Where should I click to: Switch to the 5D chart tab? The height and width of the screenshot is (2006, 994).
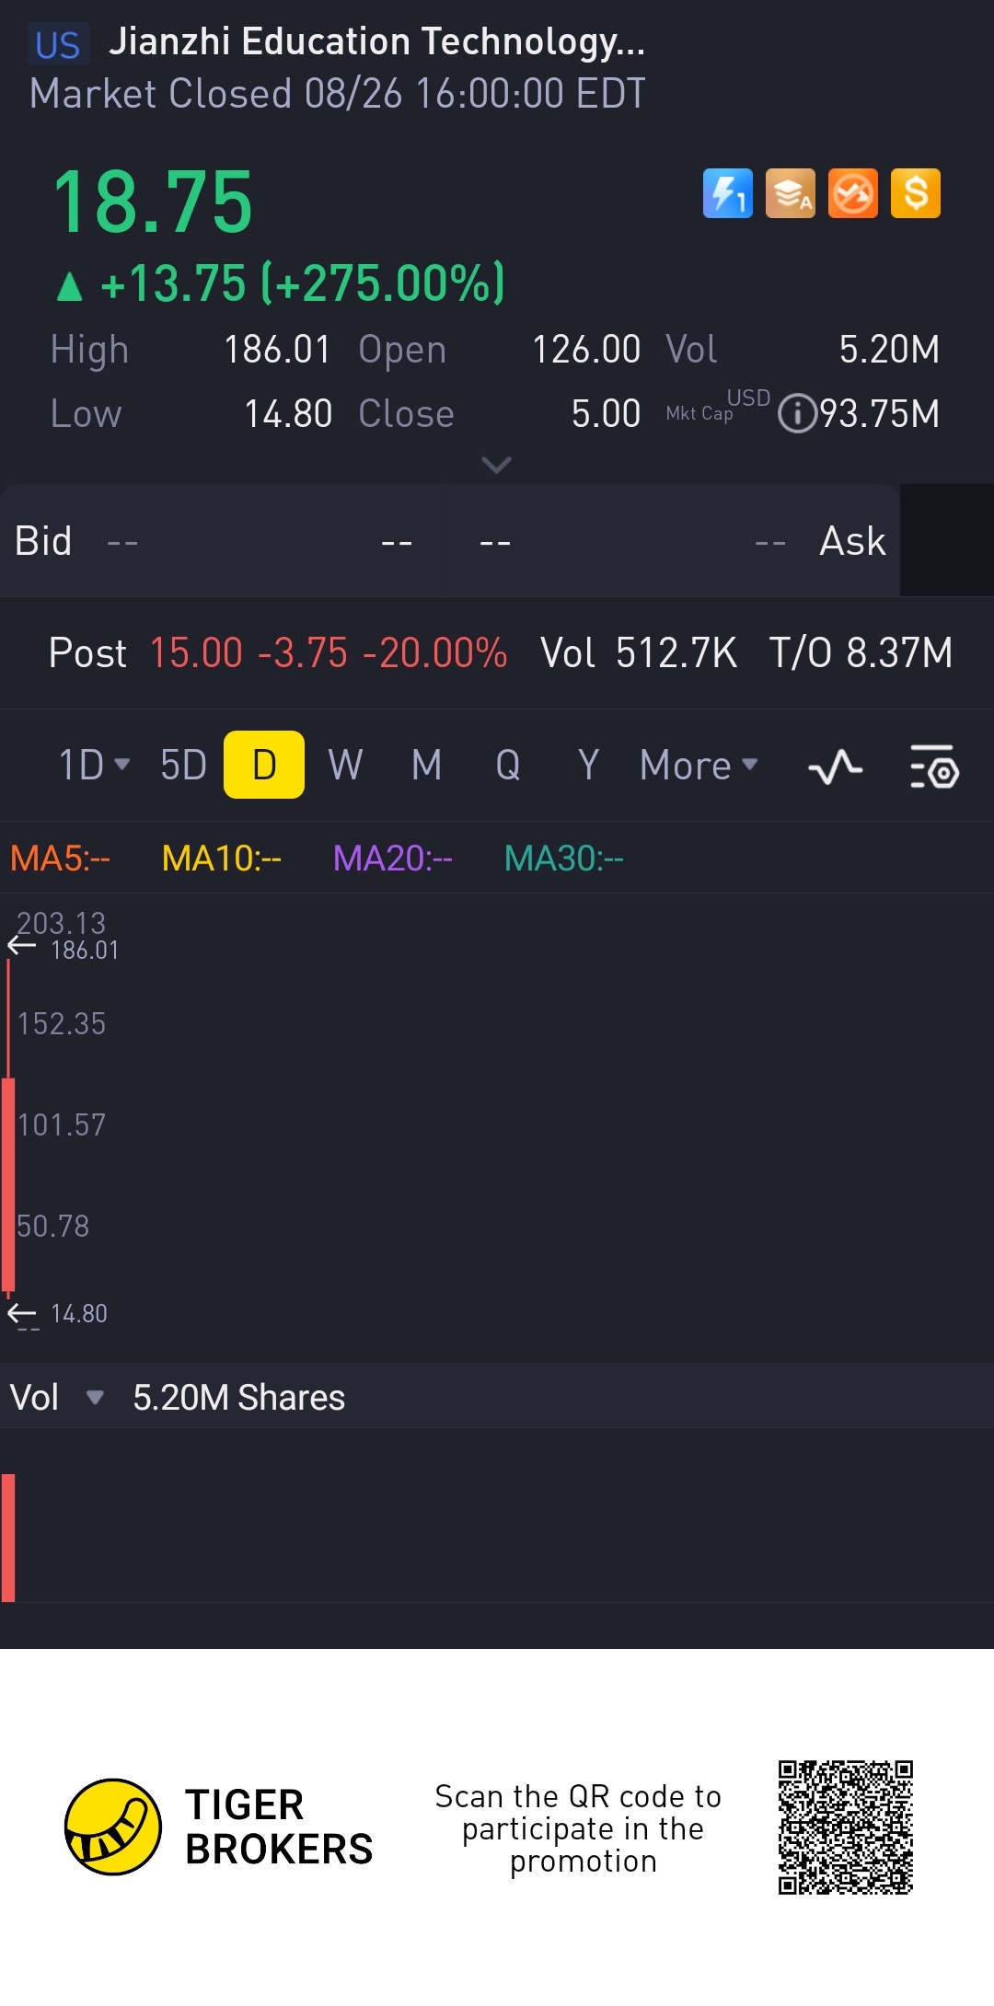point(183,765)
